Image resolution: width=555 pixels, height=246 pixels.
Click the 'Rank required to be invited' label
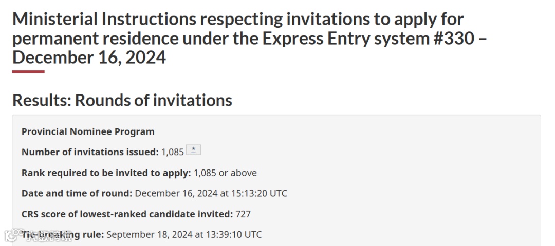click(x=106, y=173)
